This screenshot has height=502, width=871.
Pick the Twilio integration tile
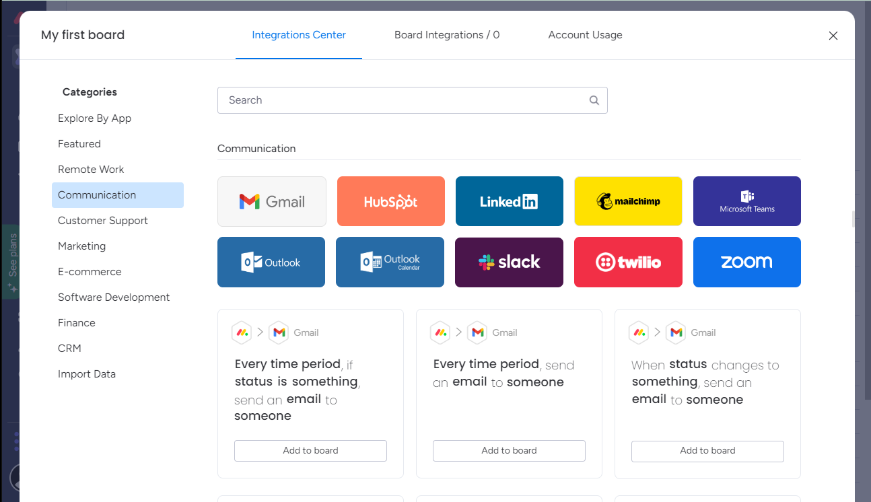[x=628, y=262]
